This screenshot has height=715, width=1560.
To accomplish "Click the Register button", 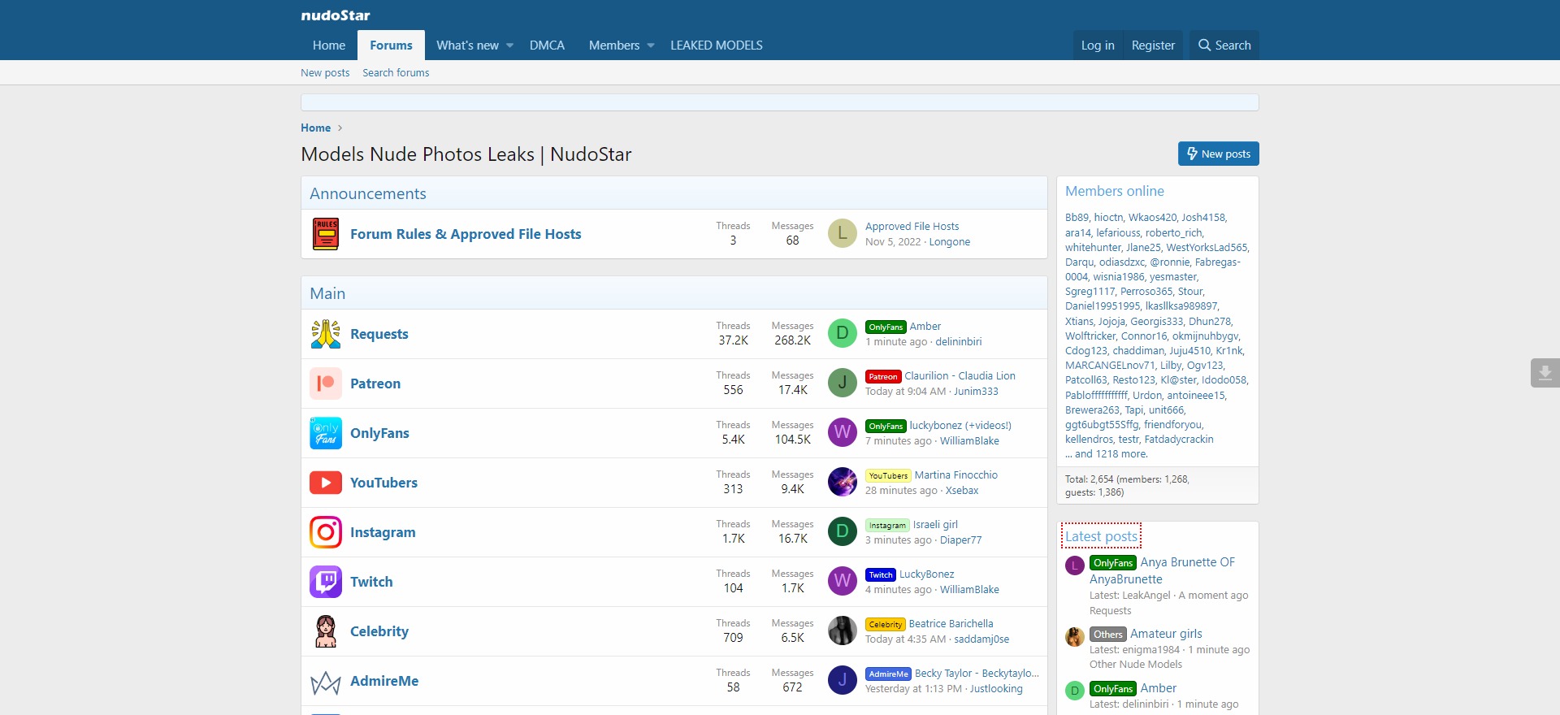I will [1153, 45].
